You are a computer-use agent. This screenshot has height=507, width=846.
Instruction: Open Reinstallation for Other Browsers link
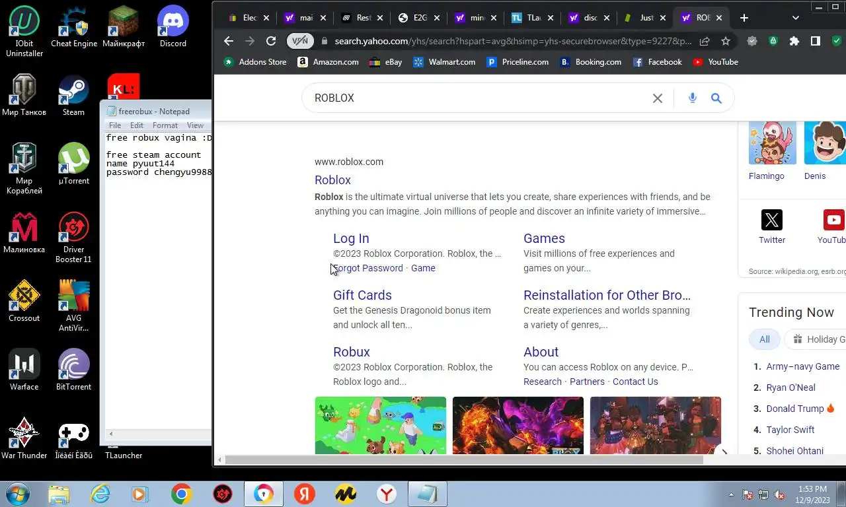[x=607, y=295]
